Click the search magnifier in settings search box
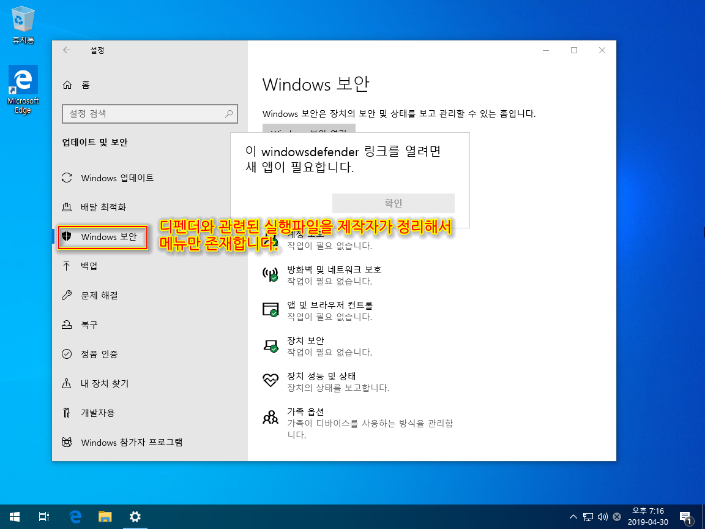Image resolution: width=705 pixels, height=529 pixels. [x=229, y=114]
